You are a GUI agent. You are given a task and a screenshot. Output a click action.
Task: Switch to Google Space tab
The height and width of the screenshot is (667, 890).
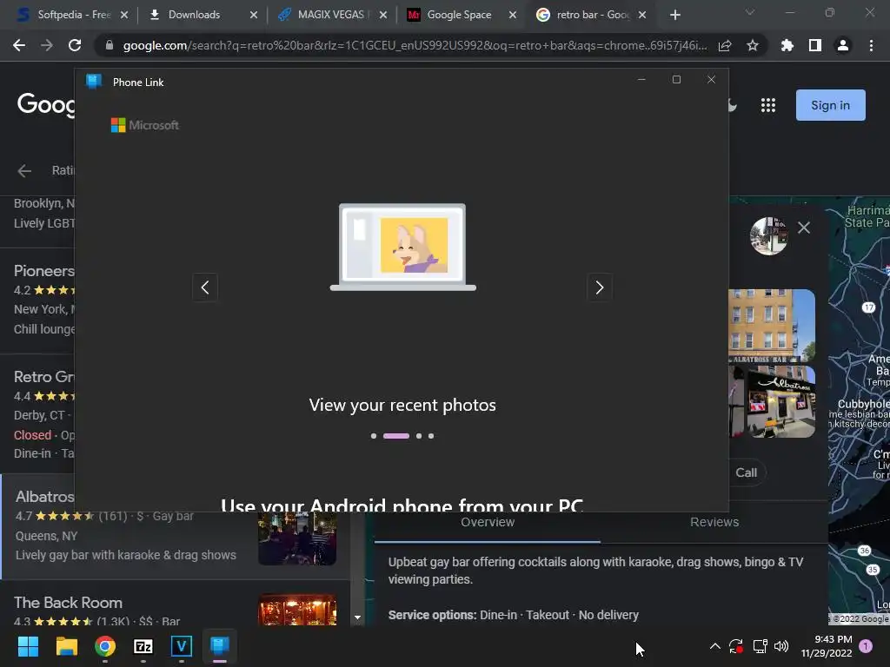point(459,15)
